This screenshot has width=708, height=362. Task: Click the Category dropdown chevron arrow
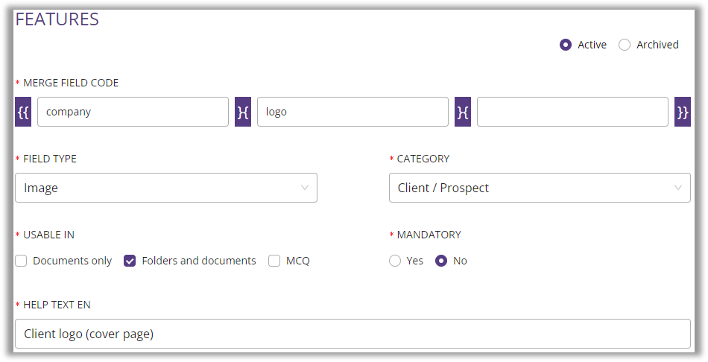(678, 188)
